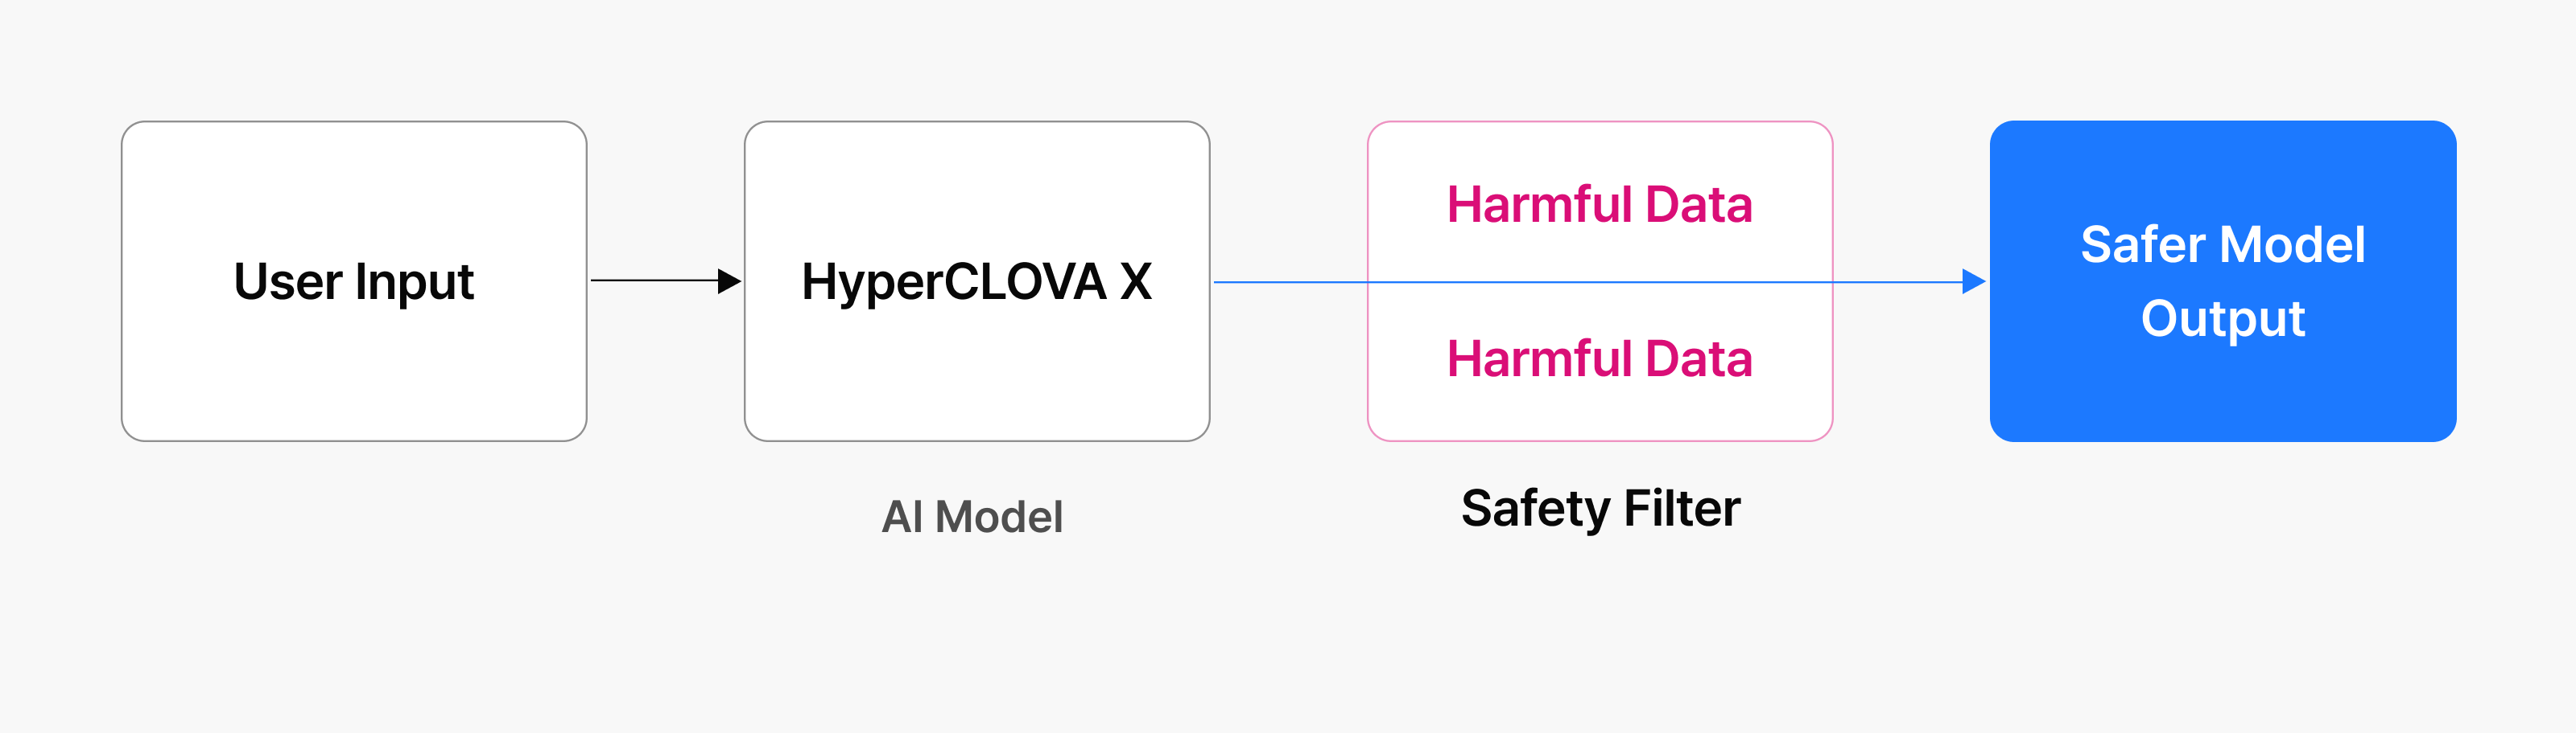The width and height of the screenshot is (2576, 733).
Task: Click the "HyperCLOVA X" text
Action: click(977, 281)
